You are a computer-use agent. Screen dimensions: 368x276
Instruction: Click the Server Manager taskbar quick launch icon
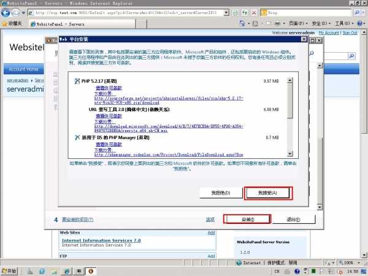tap(30, 271)
